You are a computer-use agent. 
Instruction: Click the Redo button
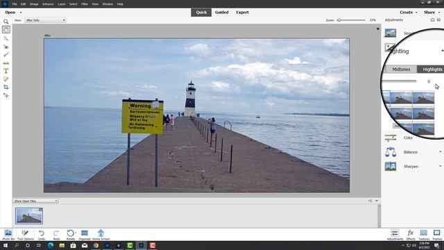coord(56,235)
